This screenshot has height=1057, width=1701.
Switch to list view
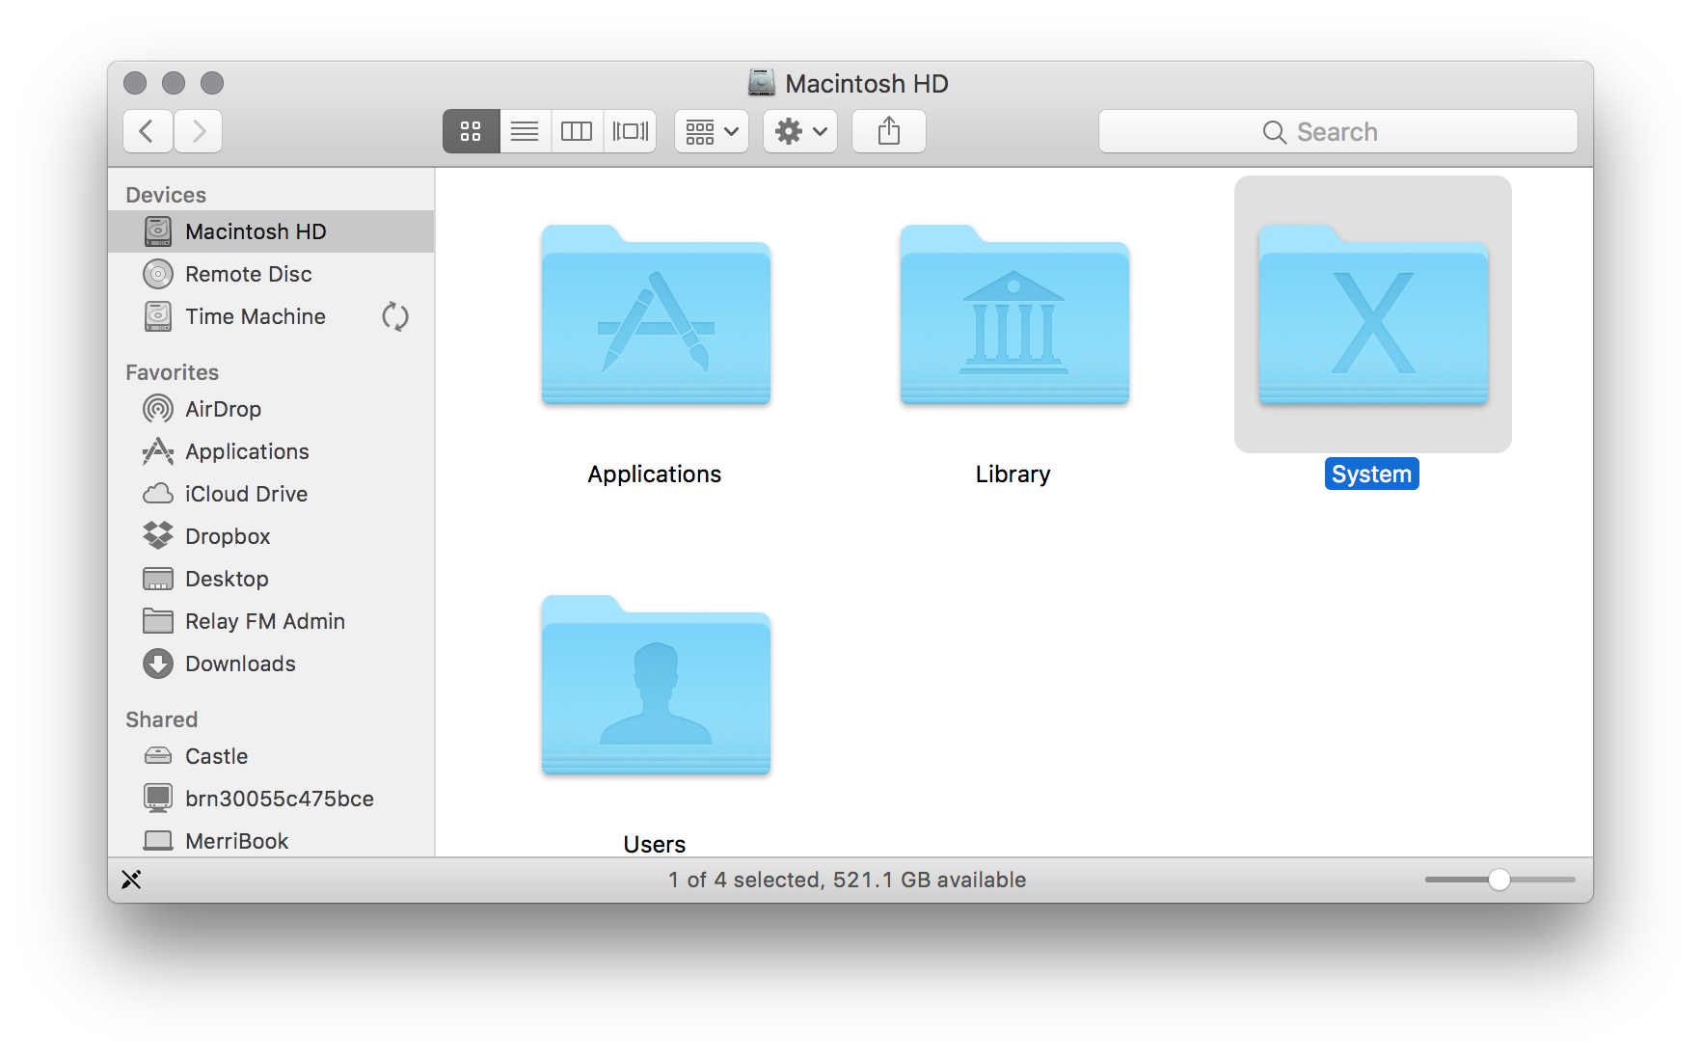click(525, 131)
